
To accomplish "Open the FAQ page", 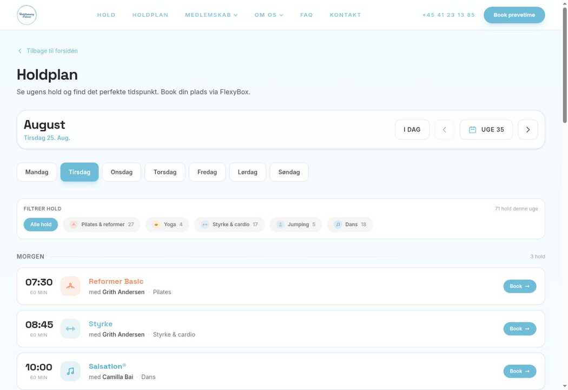I will [307, 15].
